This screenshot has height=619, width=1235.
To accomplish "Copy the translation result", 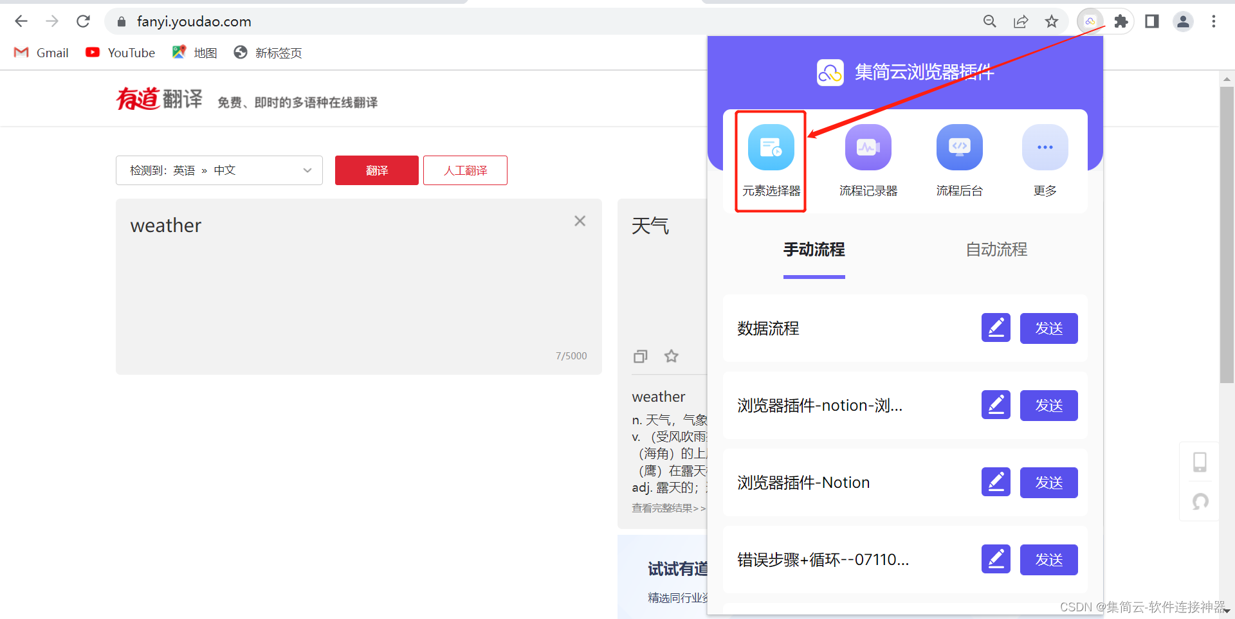I will (x=640, y=356).
